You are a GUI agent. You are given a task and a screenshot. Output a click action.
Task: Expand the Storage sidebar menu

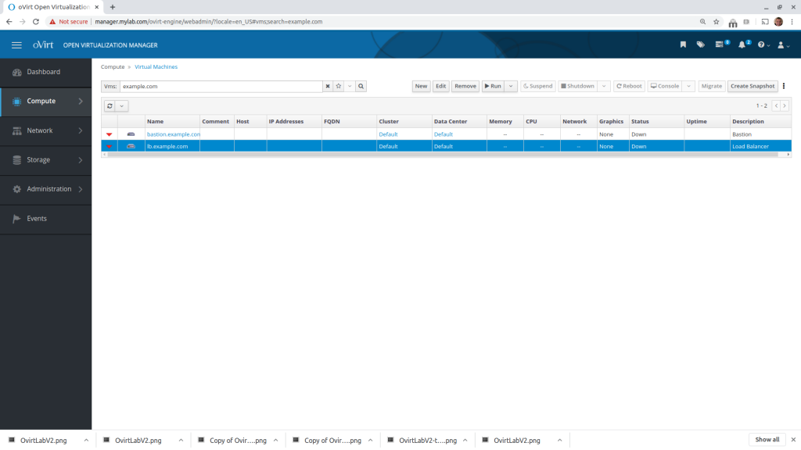[x=45, y=159]
